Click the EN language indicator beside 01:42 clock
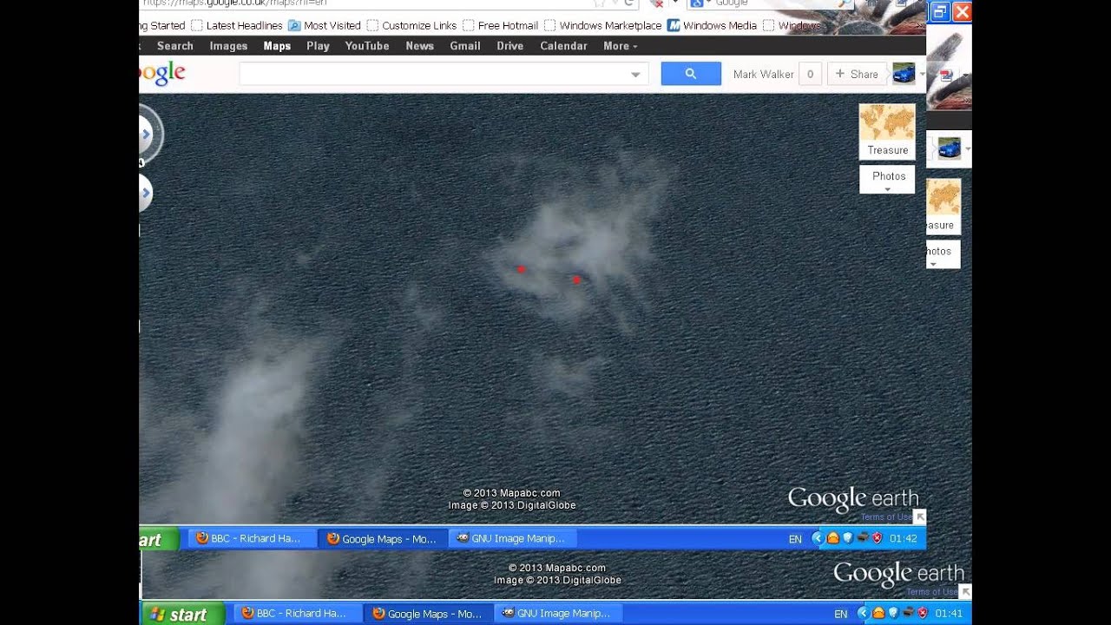Image resolution: width=1111 pixels, height=625 pixels. click(x=795, y=539)
